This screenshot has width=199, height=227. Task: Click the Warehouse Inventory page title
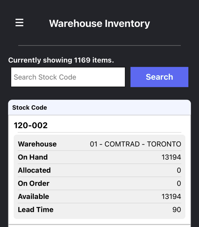(99, 23)
